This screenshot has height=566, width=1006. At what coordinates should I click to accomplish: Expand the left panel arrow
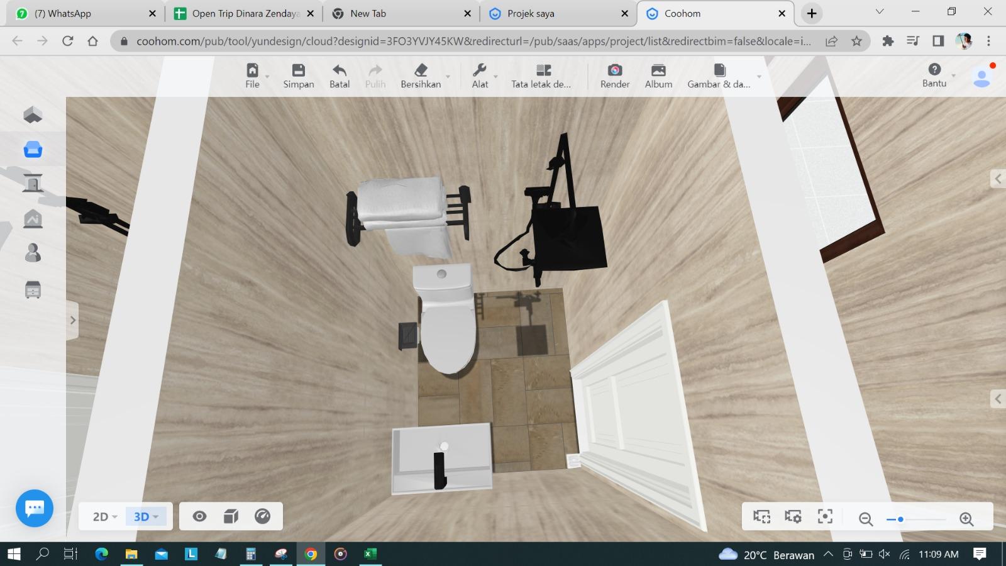point(72,320)
